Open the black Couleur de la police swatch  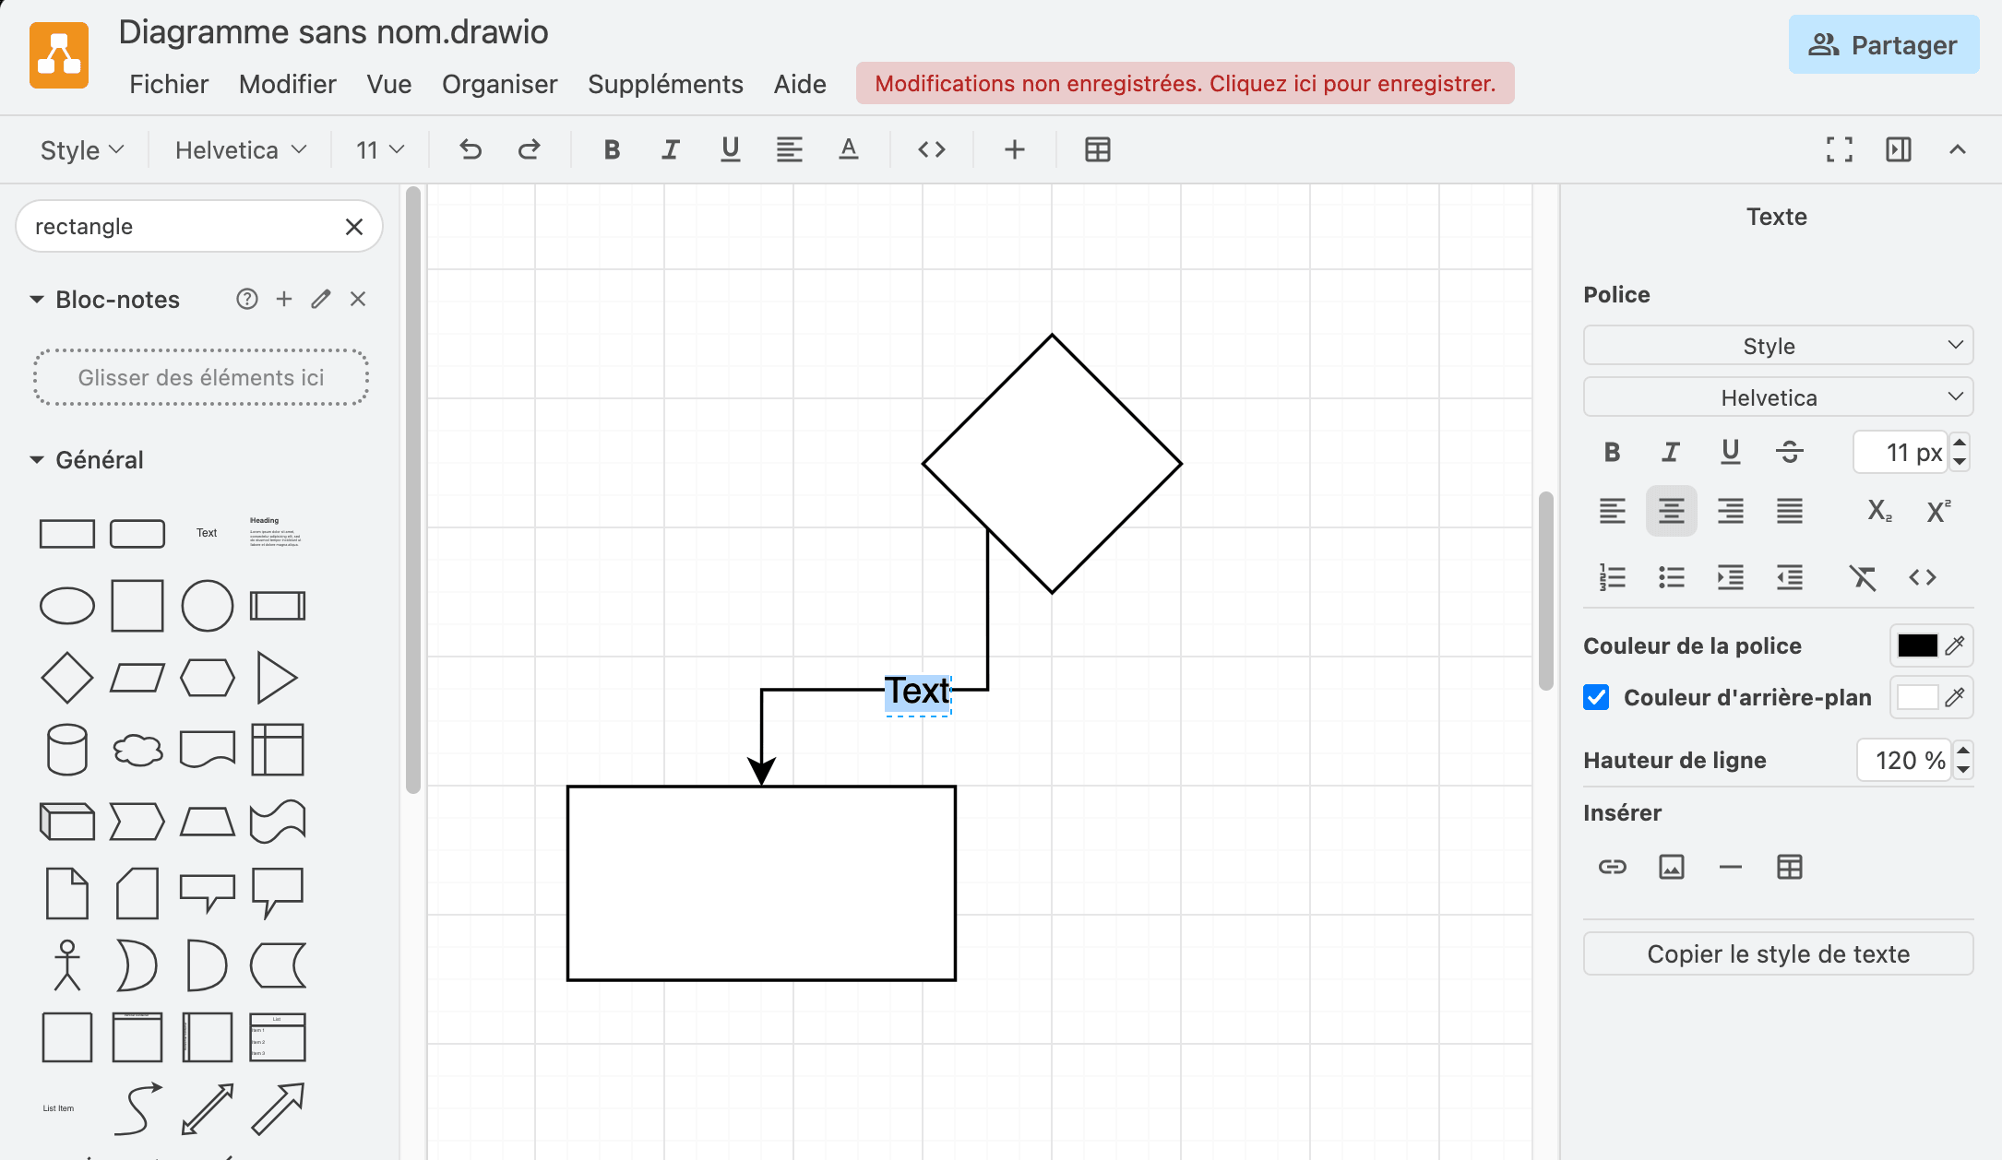(x=1917, y=645)
